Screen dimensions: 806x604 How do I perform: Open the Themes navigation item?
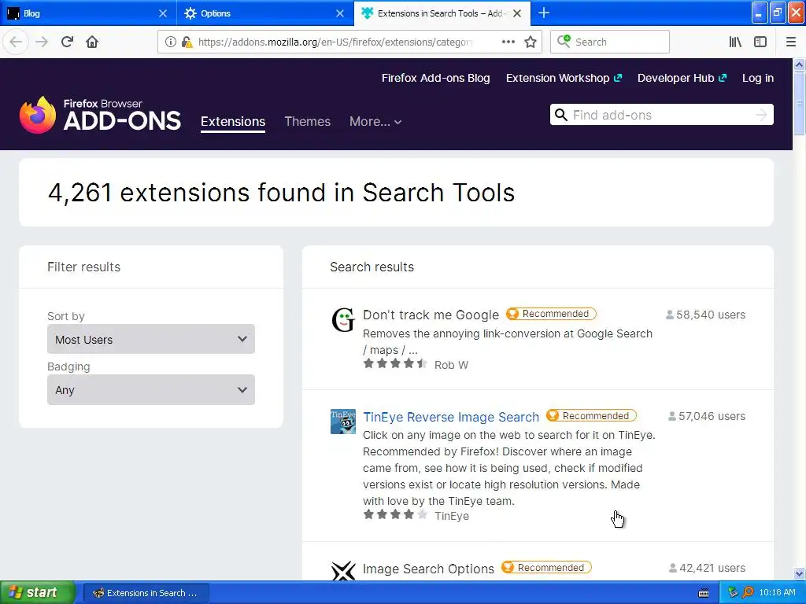click(x=308, y=122)
